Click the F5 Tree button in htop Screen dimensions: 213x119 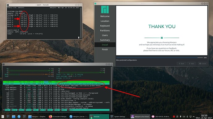tap(35, 110)
